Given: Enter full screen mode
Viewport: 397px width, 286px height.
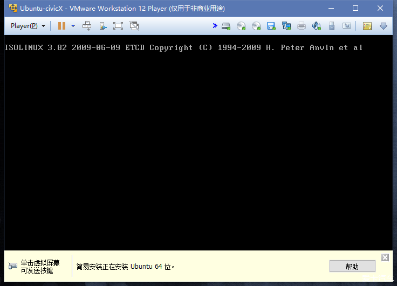Looking at the screenshot, I should [118, 26].
